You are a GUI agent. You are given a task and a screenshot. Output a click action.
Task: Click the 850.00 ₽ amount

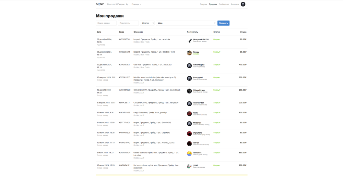point(243,152)
